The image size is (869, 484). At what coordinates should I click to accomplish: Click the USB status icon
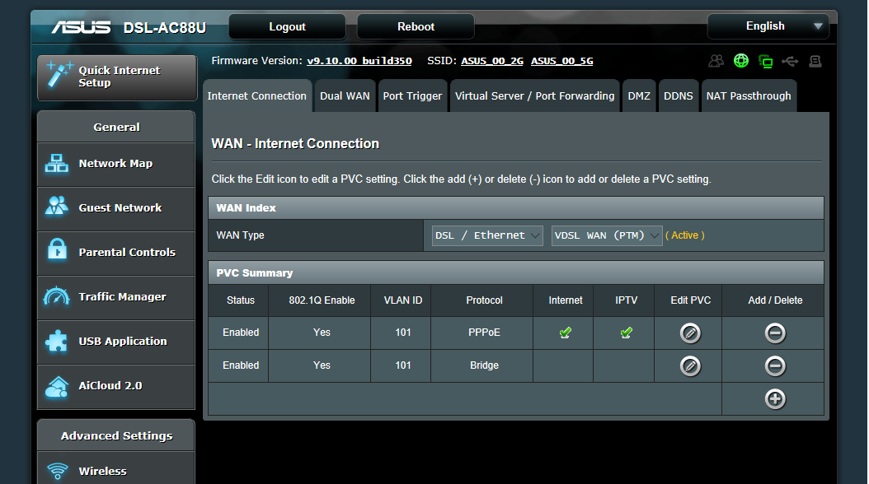(x=791, y=61)
